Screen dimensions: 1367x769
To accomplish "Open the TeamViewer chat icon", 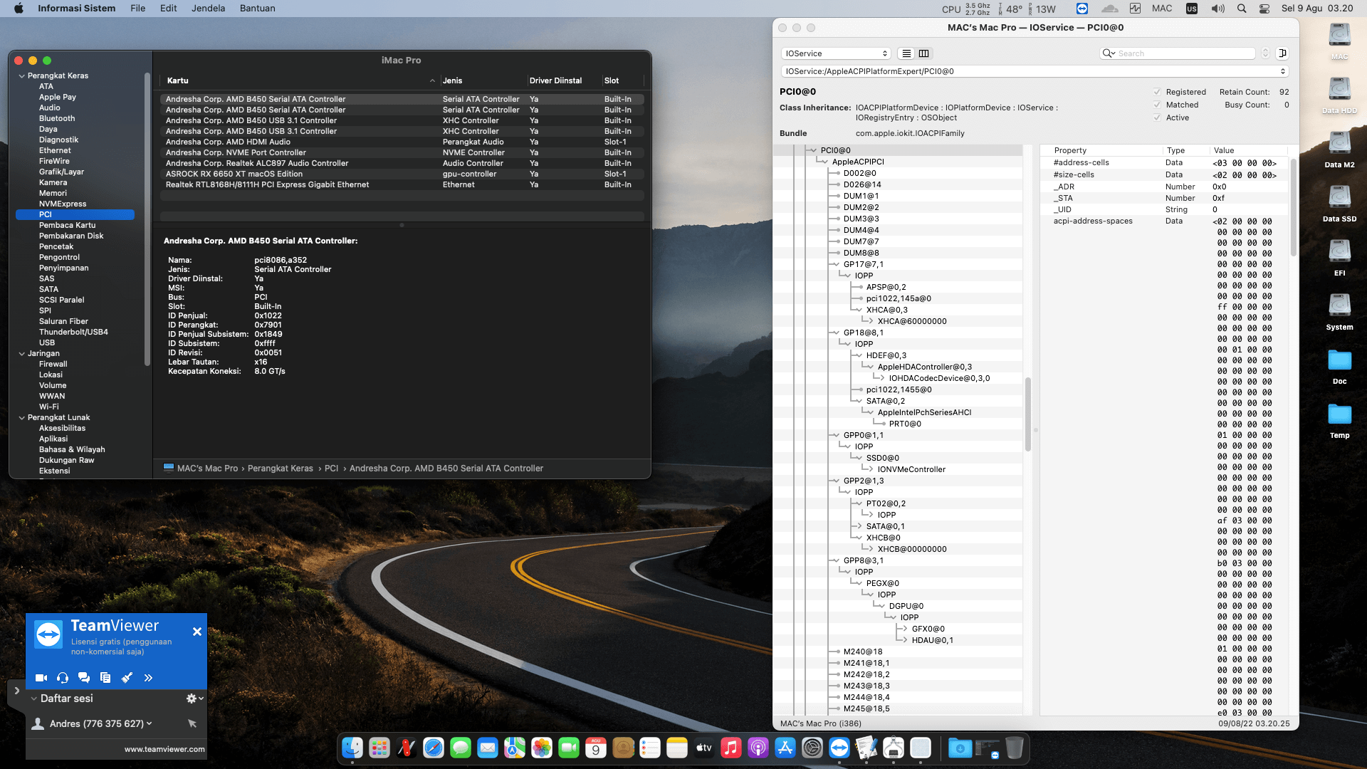I will (84, 678).
